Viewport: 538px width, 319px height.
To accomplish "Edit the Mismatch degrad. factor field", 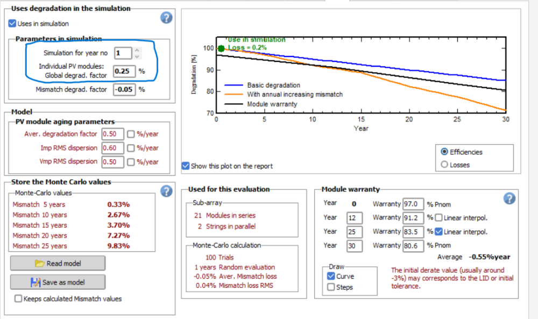I will pos(124,89).
